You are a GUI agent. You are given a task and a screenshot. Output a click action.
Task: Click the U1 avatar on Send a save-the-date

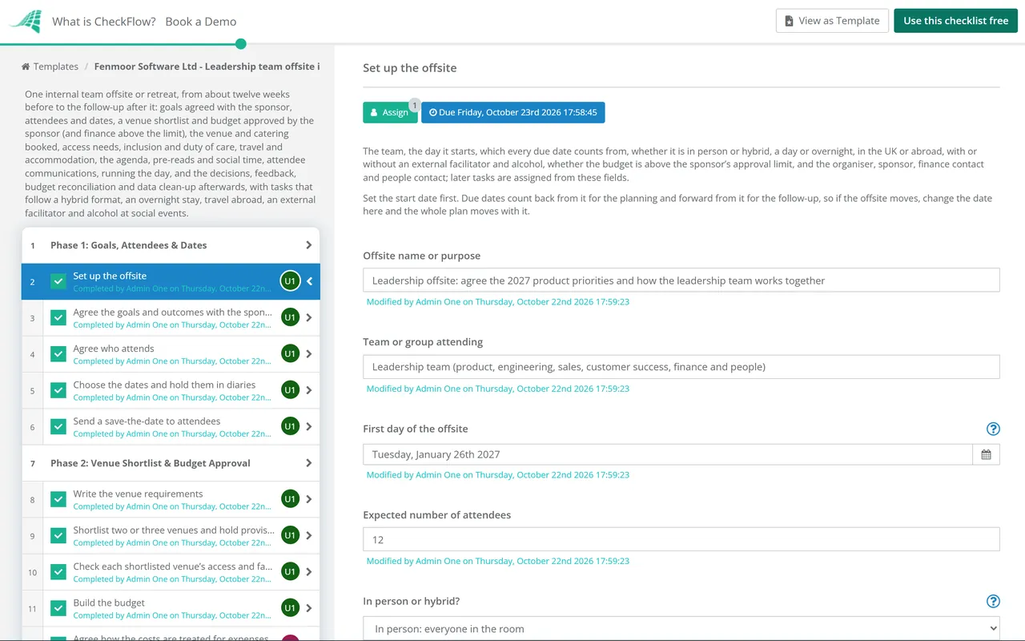(x=290, y=426)
